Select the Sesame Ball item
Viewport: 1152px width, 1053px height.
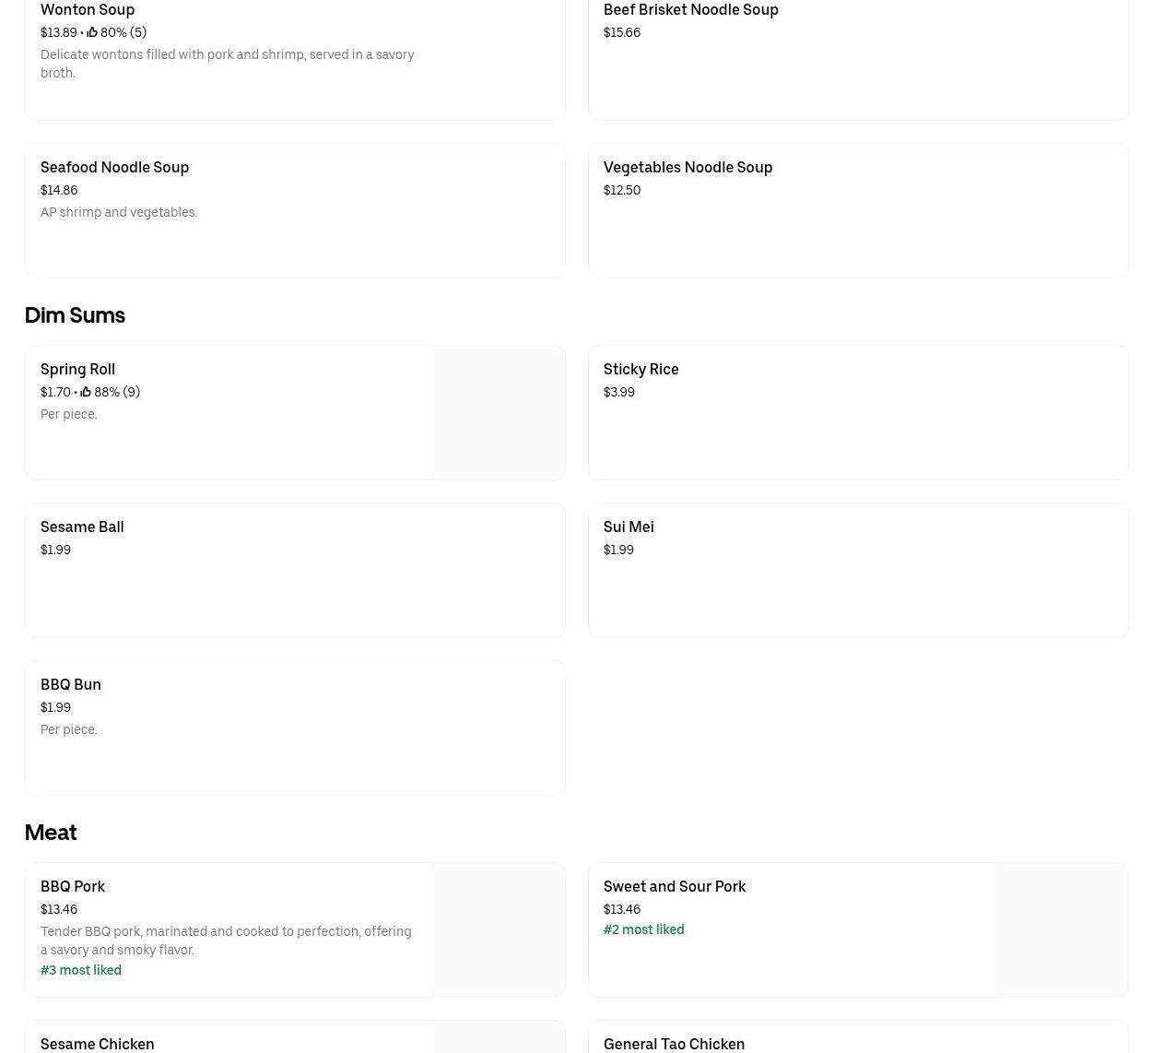tap(295, 570)
